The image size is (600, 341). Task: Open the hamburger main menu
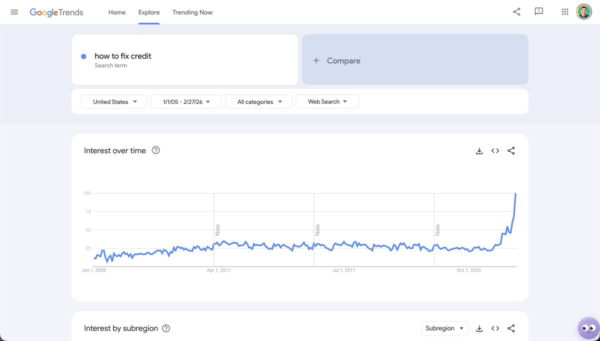click(14, 12)
